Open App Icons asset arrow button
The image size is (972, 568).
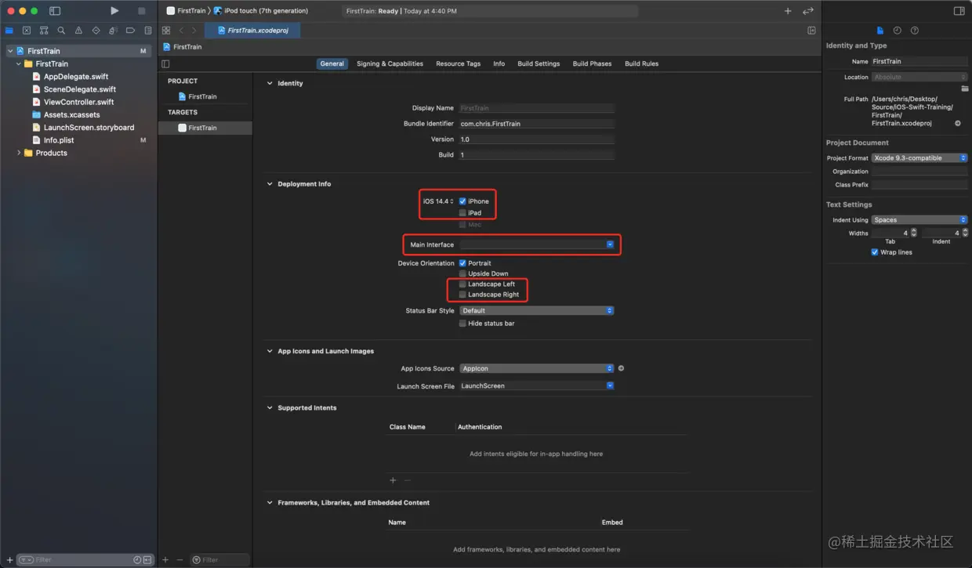pyautogui.click(x=621, y=368)
